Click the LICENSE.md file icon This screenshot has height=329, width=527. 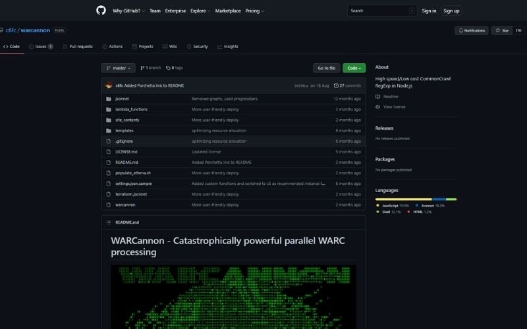(109, 152)
